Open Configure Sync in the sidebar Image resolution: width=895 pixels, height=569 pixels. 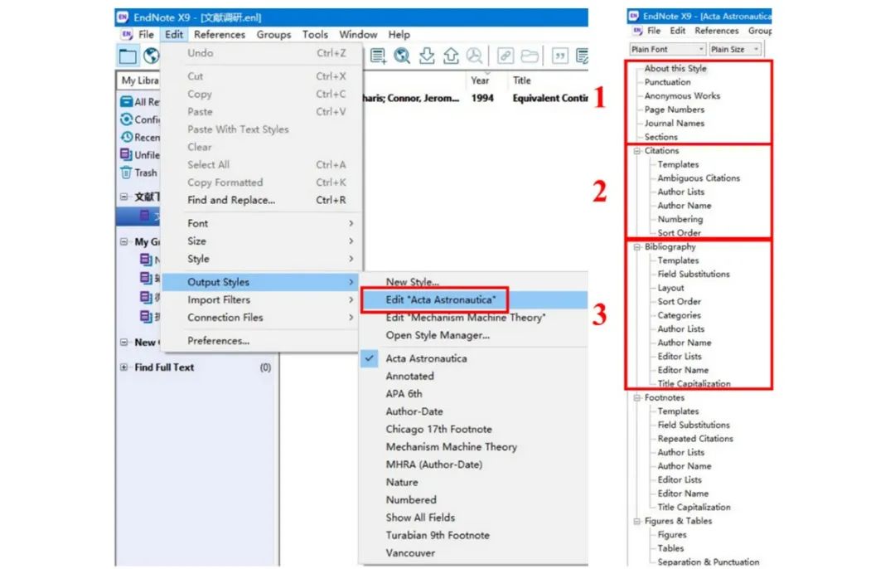click(x=141, y=119)
